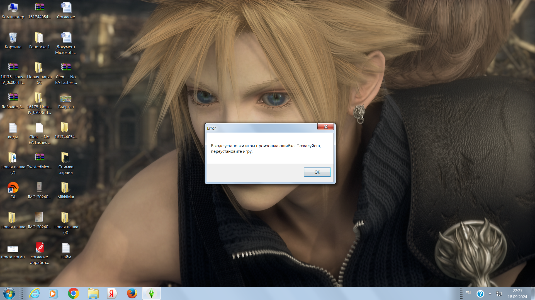Click OK in the Error dialog

[x=317, y=172]
